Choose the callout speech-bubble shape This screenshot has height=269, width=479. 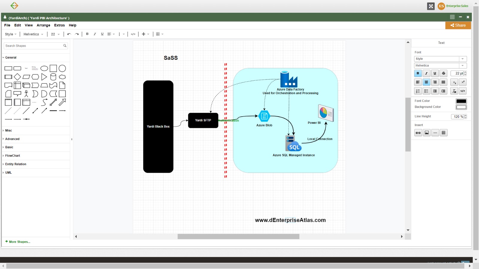tap(17, 94)
